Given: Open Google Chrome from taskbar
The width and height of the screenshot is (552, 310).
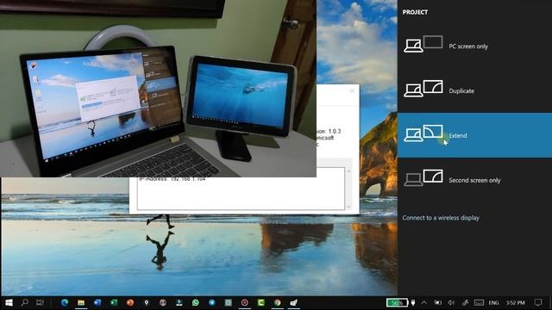Looking at the screenshot, I should click(x=278, y=302).
